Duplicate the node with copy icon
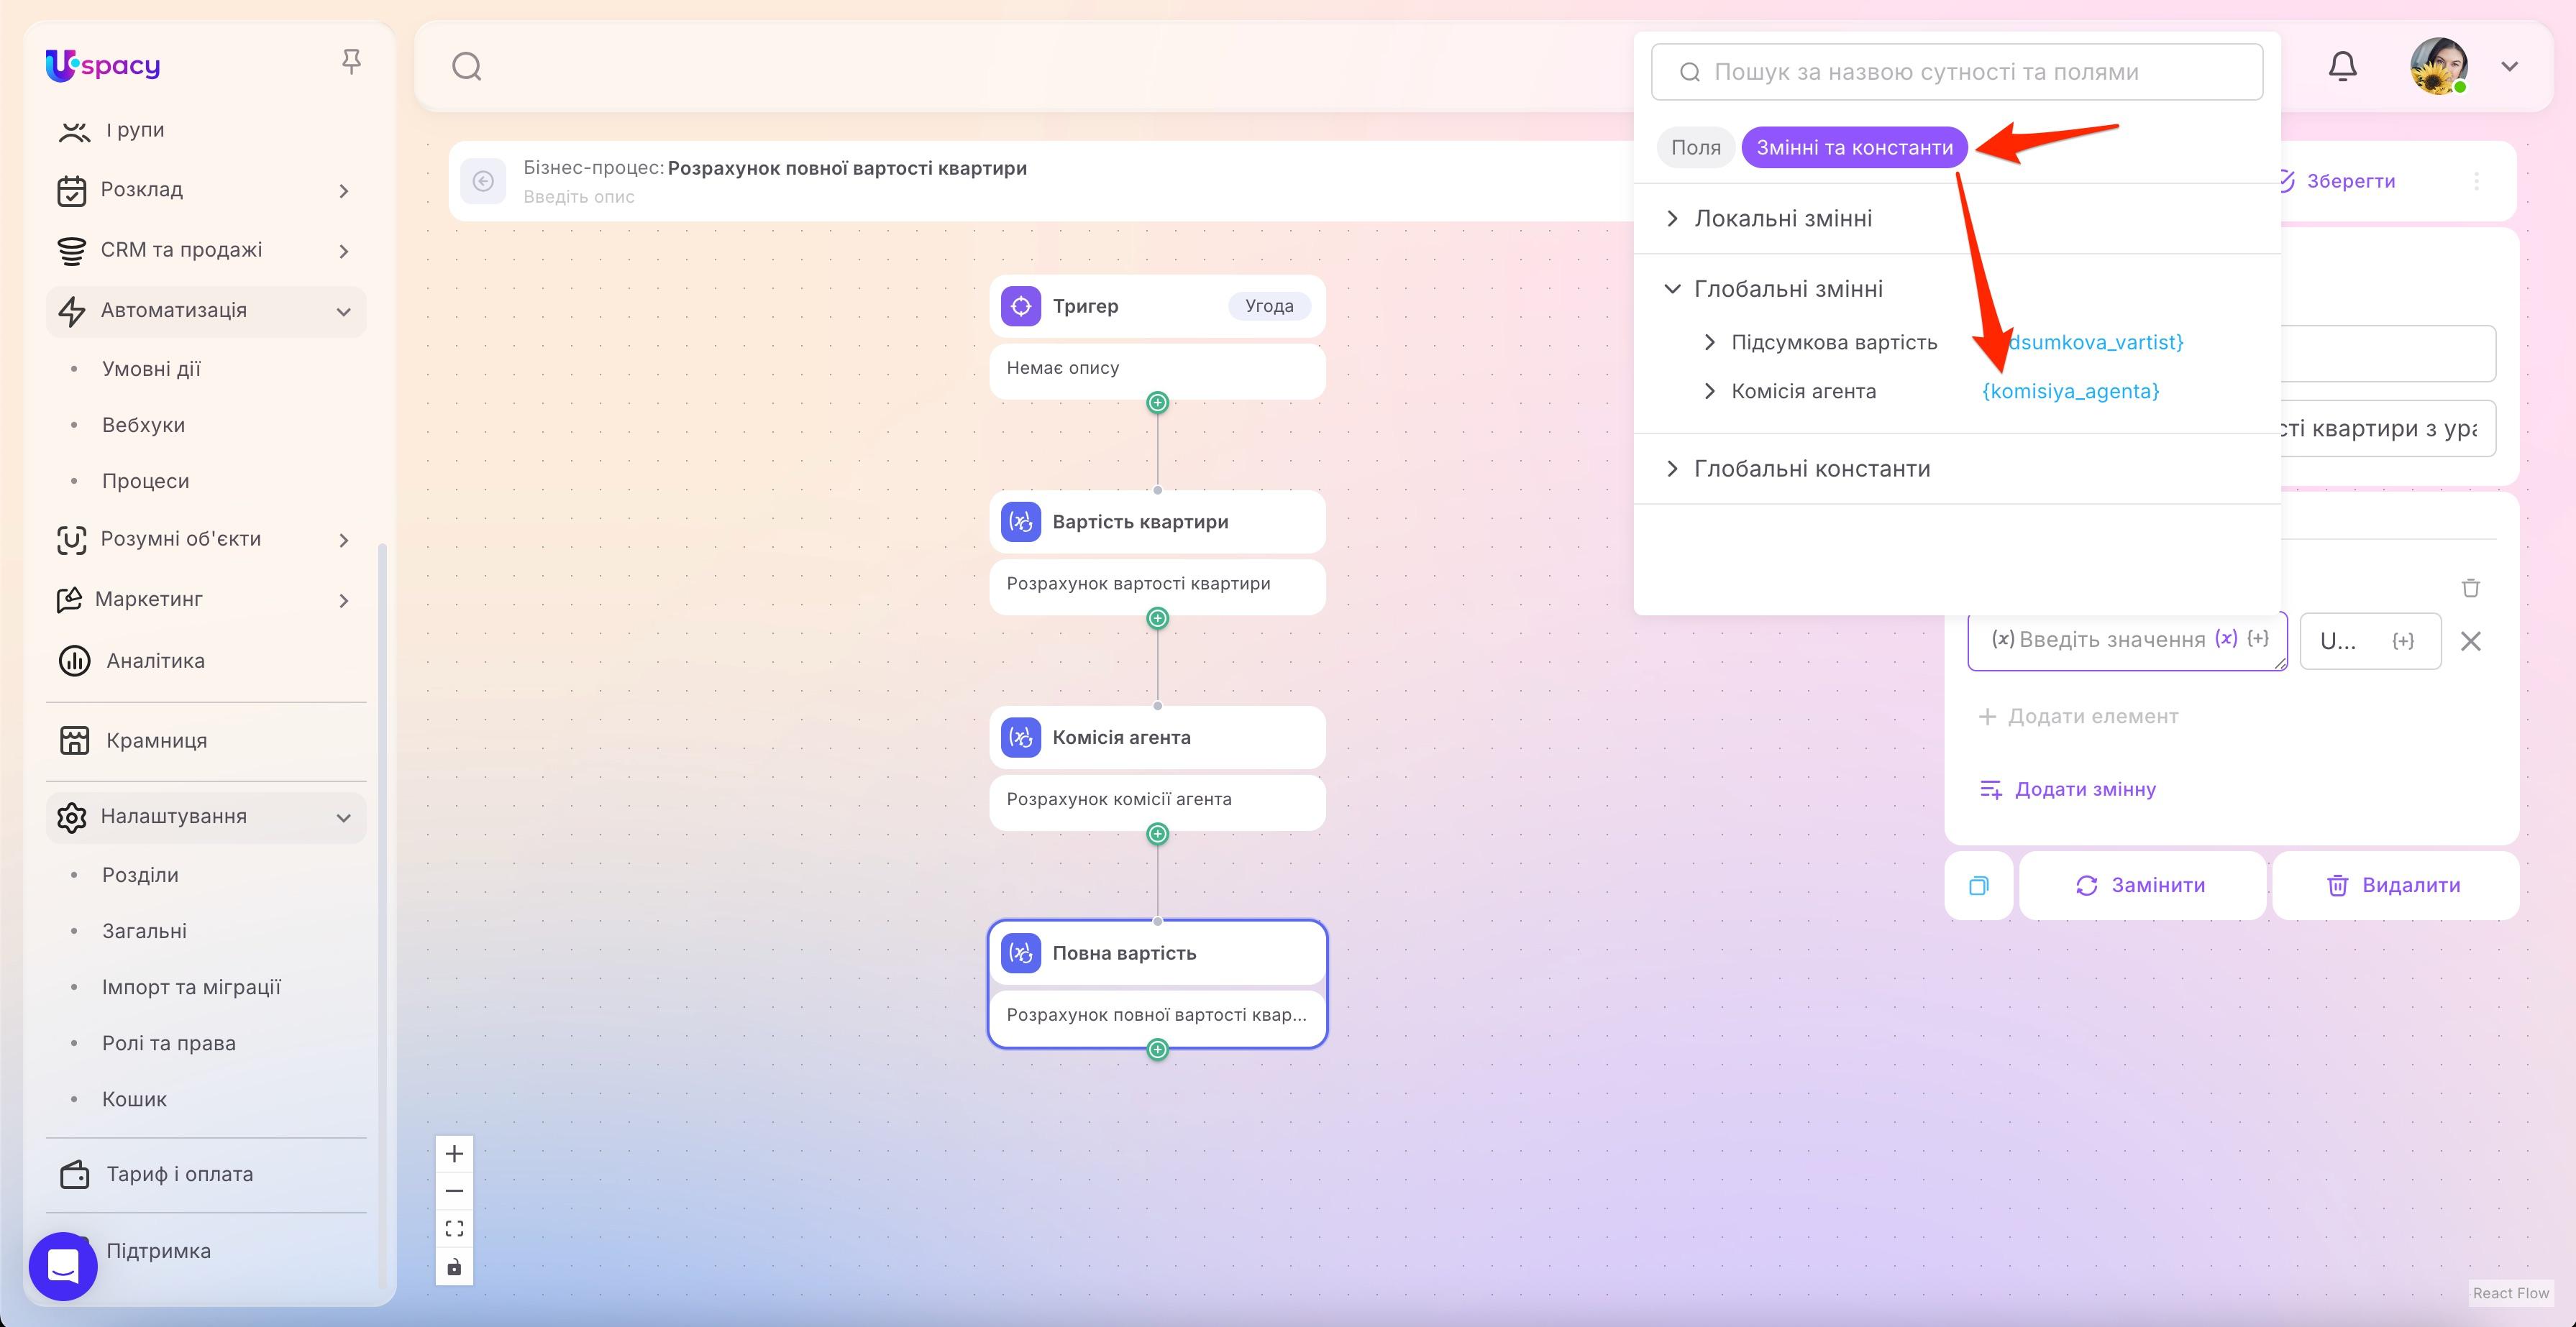This screenshot has height=1327, width=2576. point(1979,886)
